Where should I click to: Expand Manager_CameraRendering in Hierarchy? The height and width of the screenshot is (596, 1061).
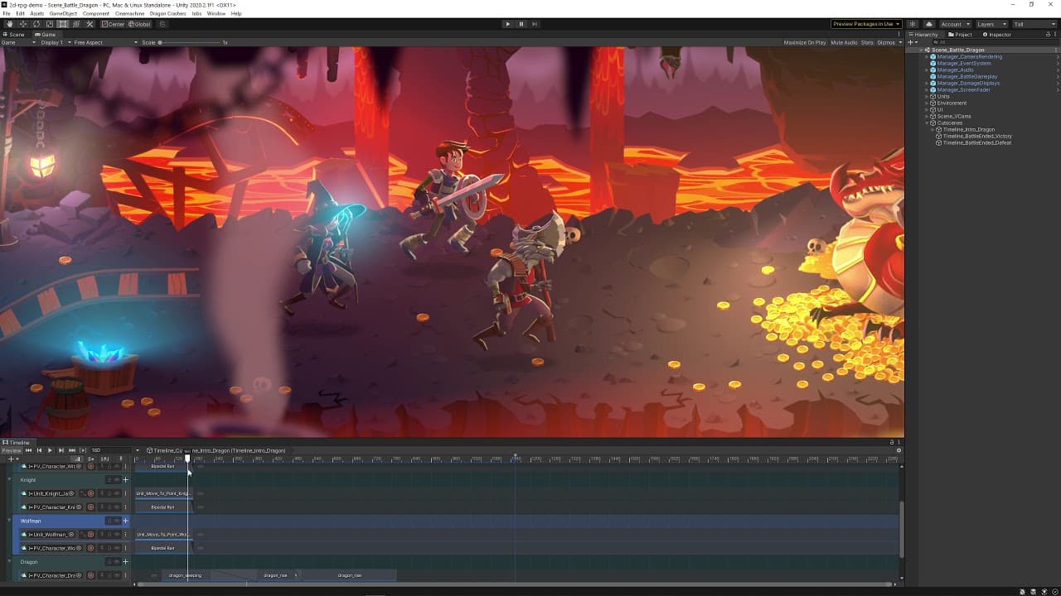(x=927, y=56)
